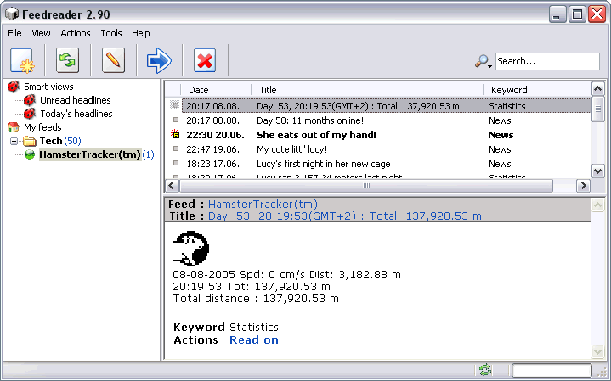Viewport: 611px width, 381px height.
Task: Select unread headline 'She eats out of my hand!'
Action: [x=316, y=135]
